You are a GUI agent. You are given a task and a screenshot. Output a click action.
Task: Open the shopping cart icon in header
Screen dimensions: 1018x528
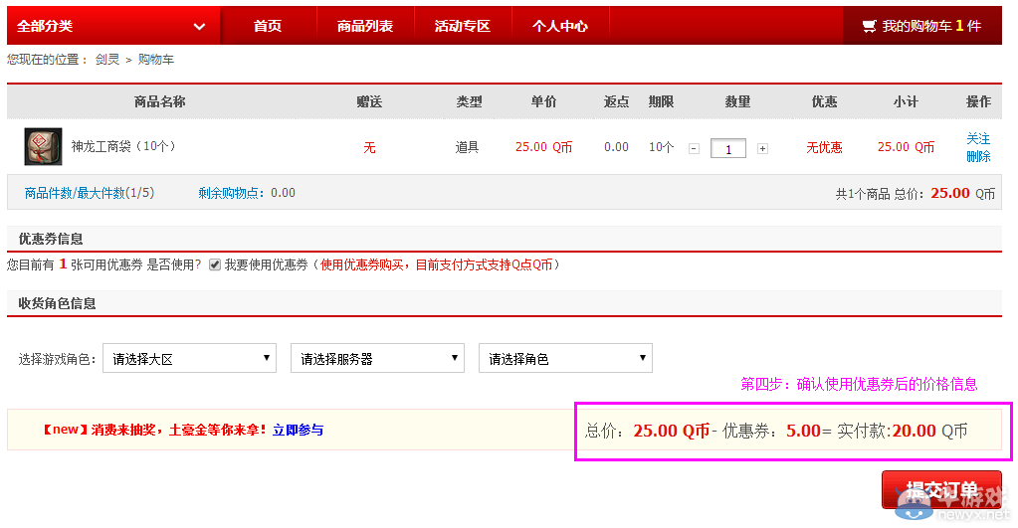pos(869,26)
